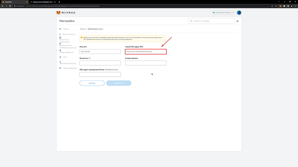Bookmark this page with the star icon

click(x=276, y=6)
